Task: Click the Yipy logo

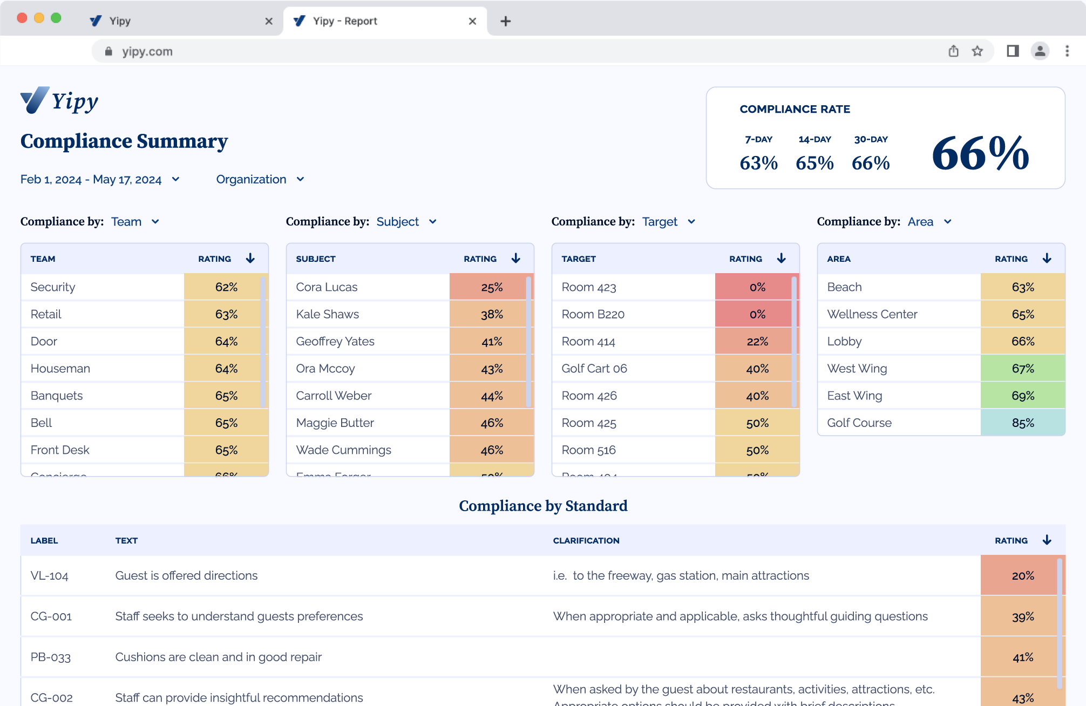Action: [x=59, y=101]
